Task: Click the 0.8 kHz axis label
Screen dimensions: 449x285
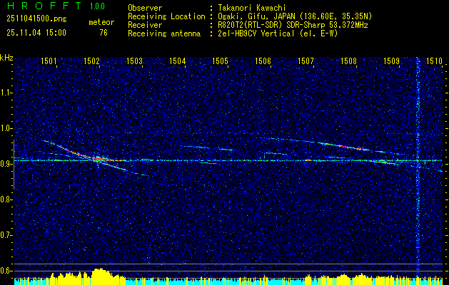Action: coord(5,199)
